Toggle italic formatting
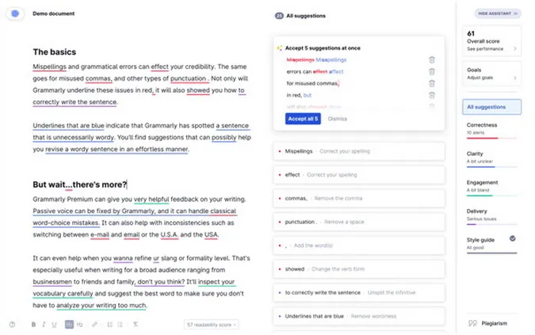This screenshot has height=335, width=535. click(x=44, y=325)
